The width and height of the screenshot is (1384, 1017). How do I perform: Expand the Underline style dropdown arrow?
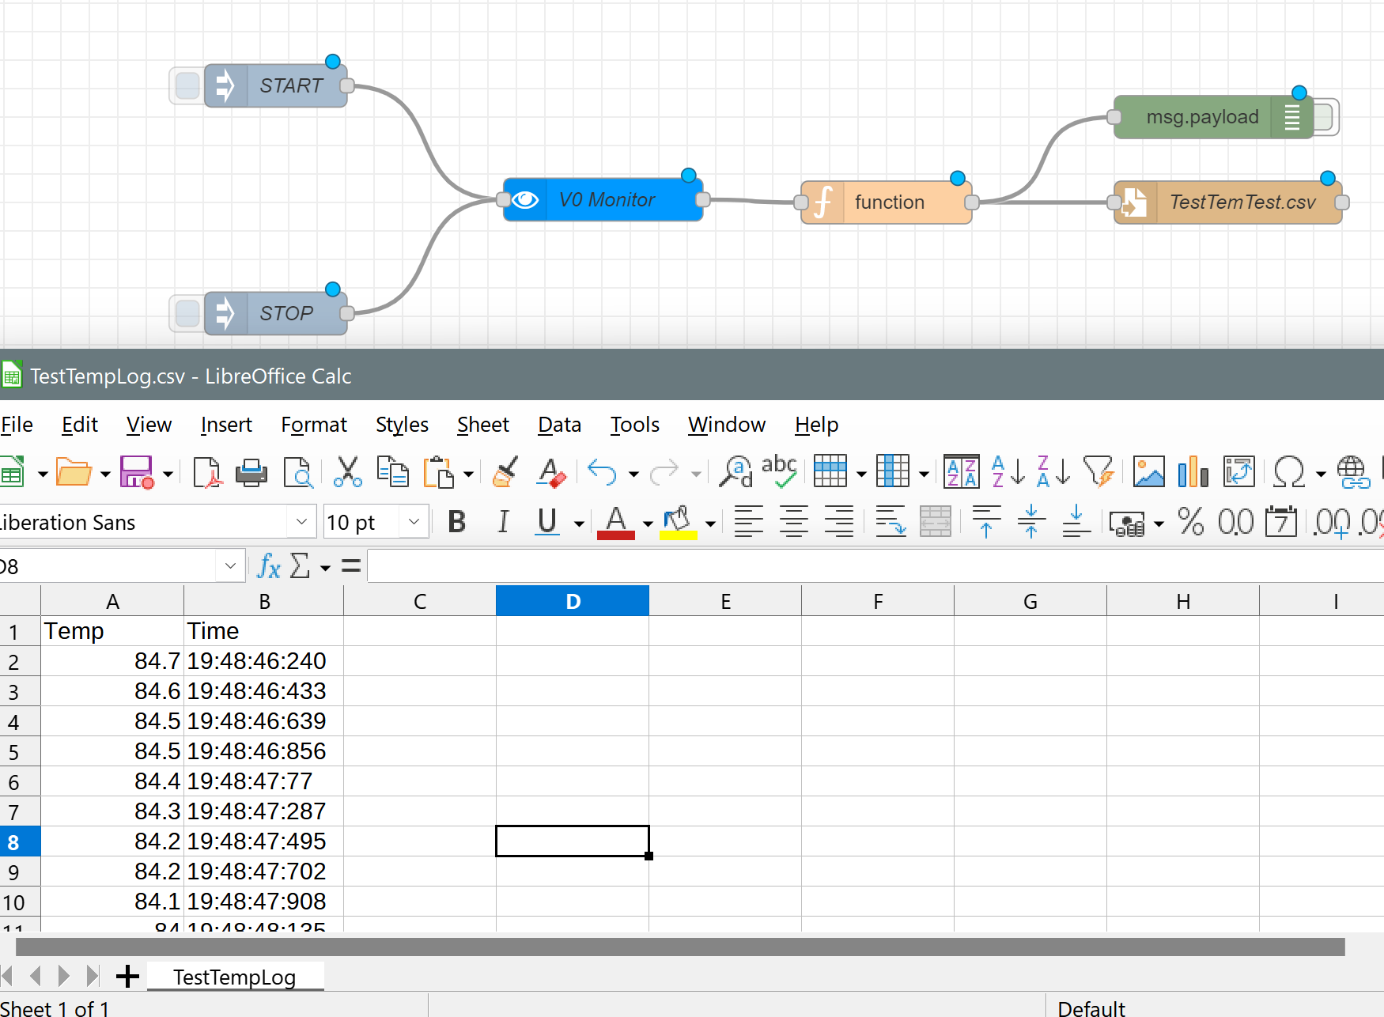[579, 524]
